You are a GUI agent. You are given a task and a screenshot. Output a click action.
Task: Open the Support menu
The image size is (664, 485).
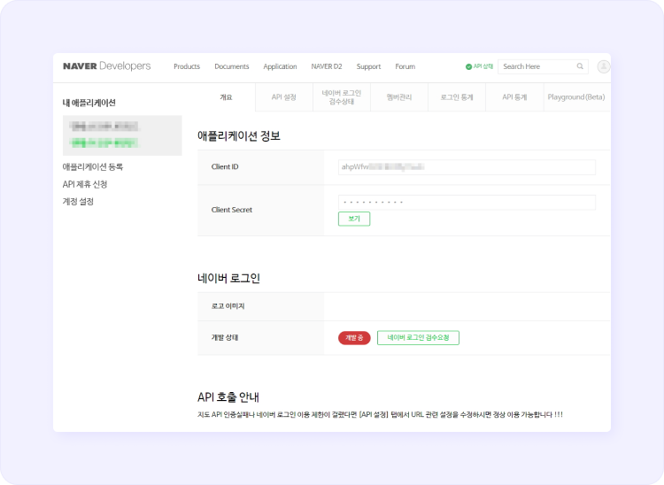coord(368,66)
